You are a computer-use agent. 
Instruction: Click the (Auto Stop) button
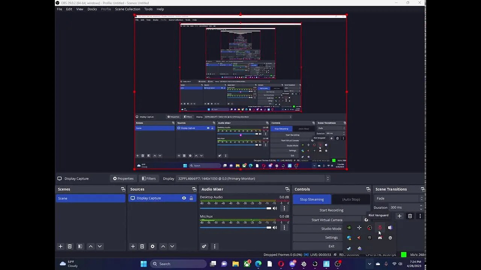click(351, 199)
